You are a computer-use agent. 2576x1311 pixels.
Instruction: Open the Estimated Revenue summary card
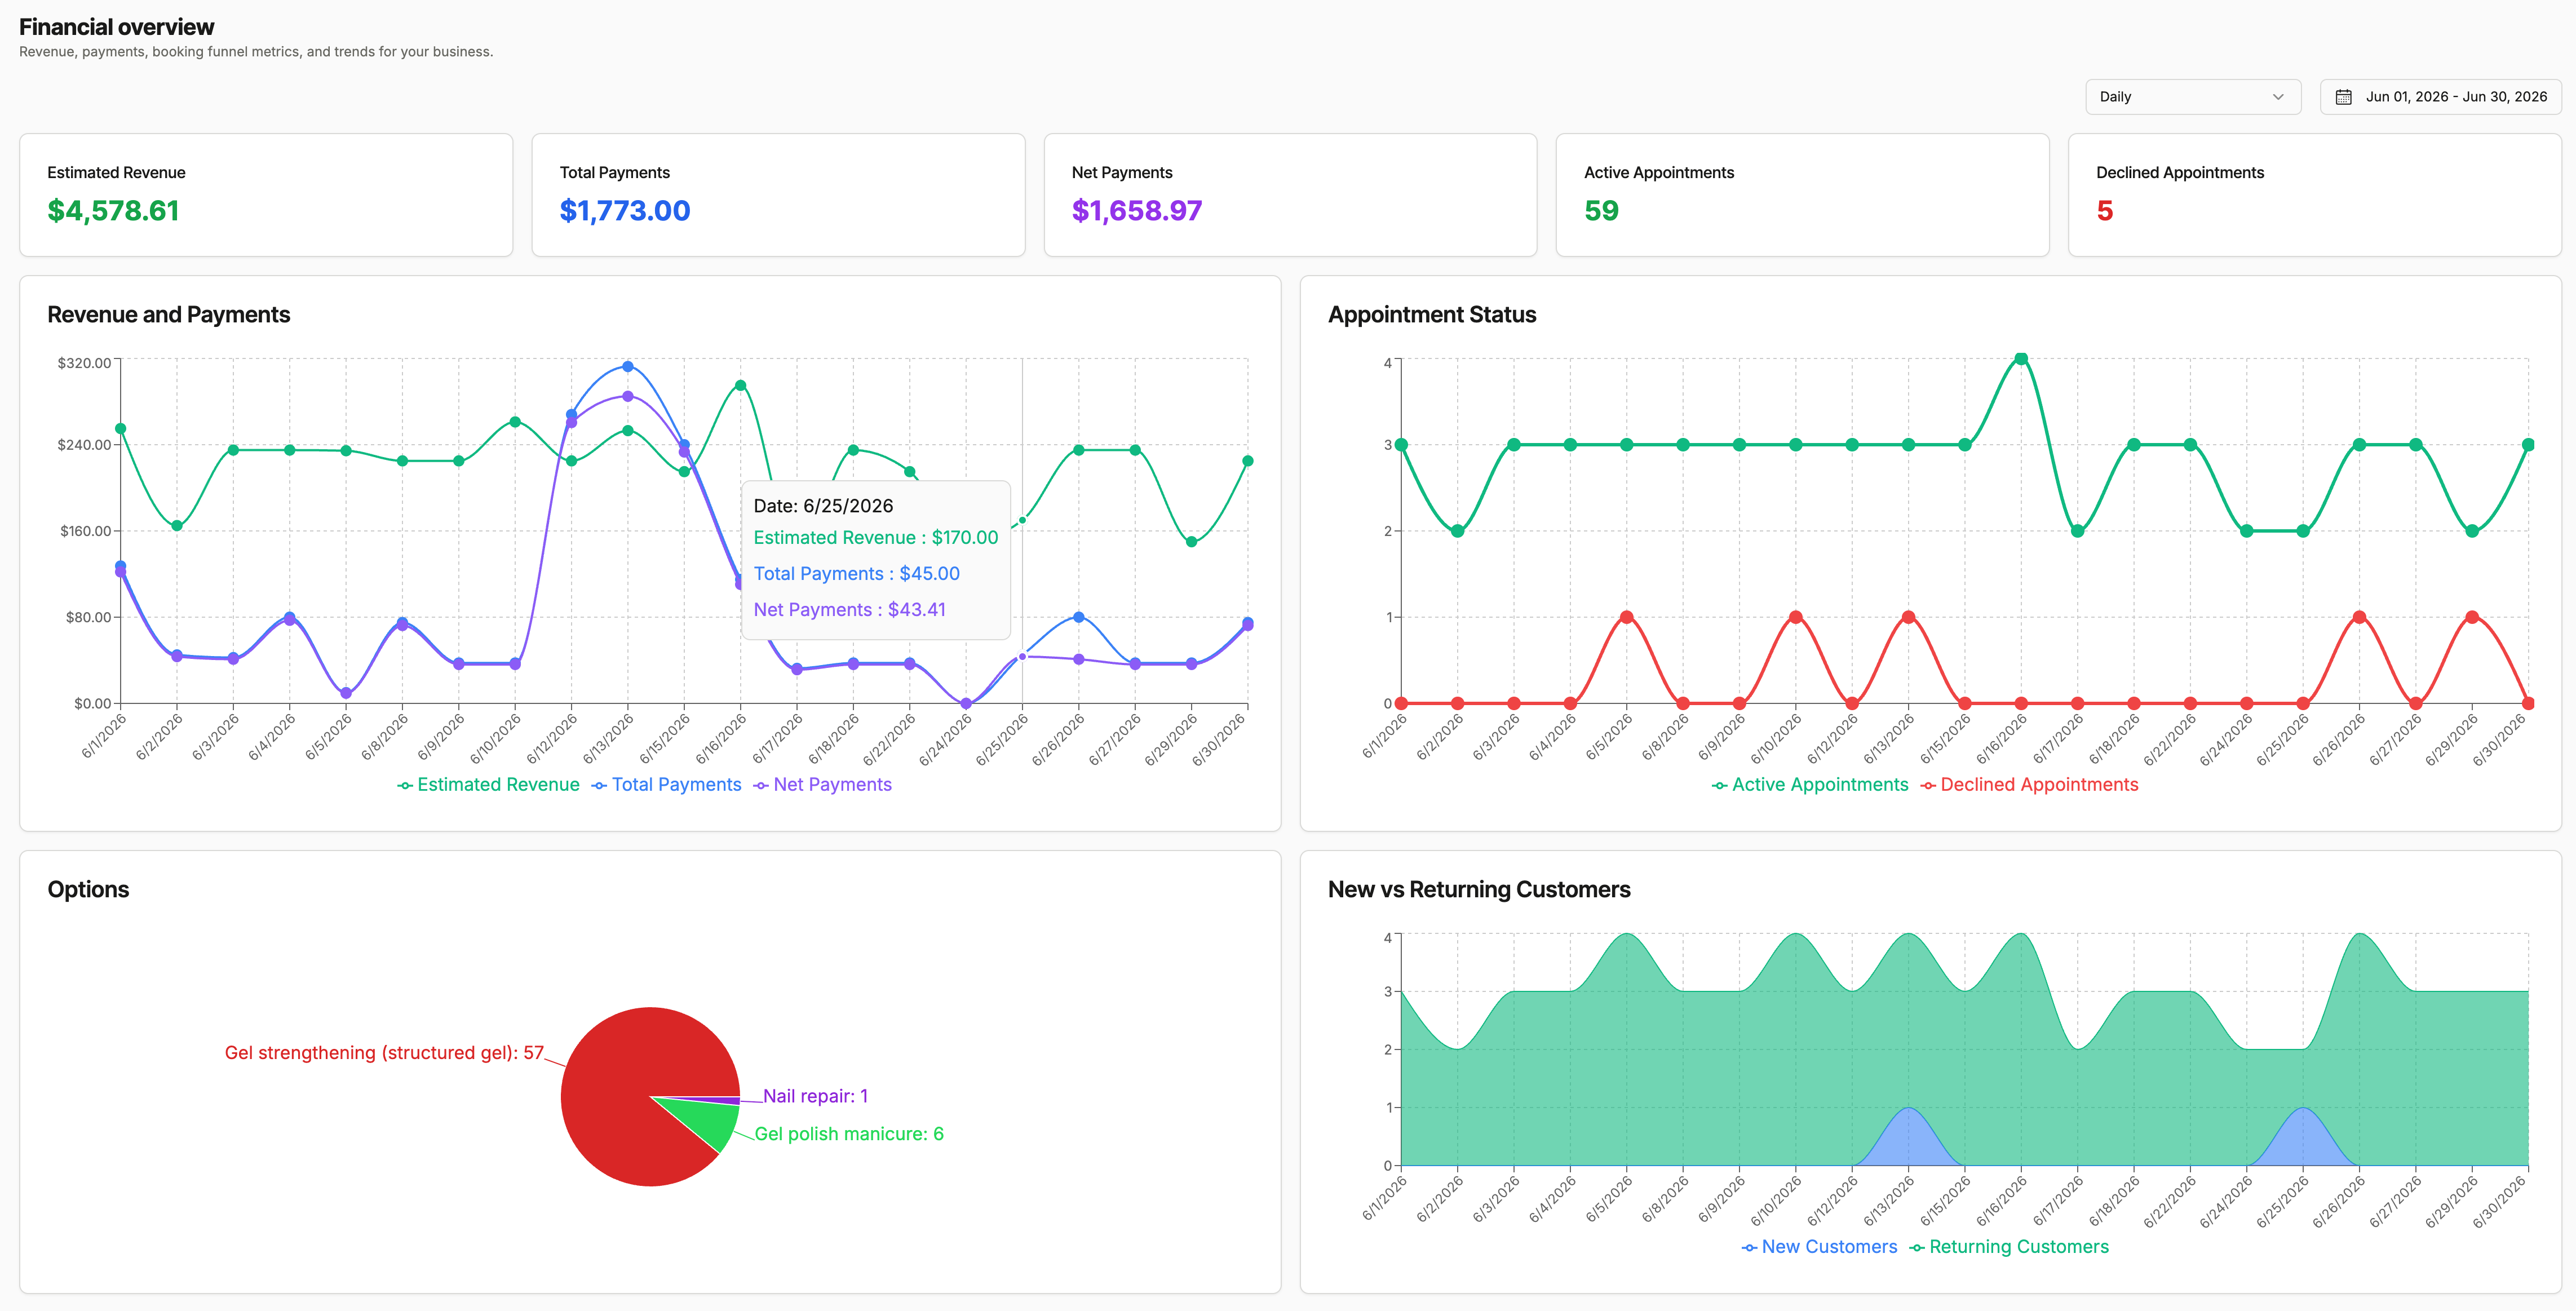click(266, 195)
